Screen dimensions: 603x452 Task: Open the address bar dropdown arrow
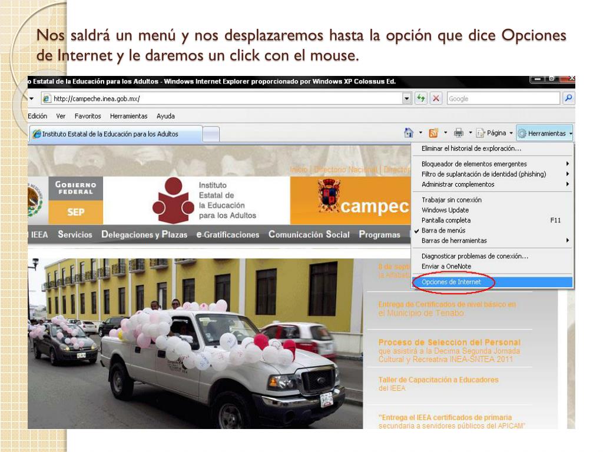[407, 98]
